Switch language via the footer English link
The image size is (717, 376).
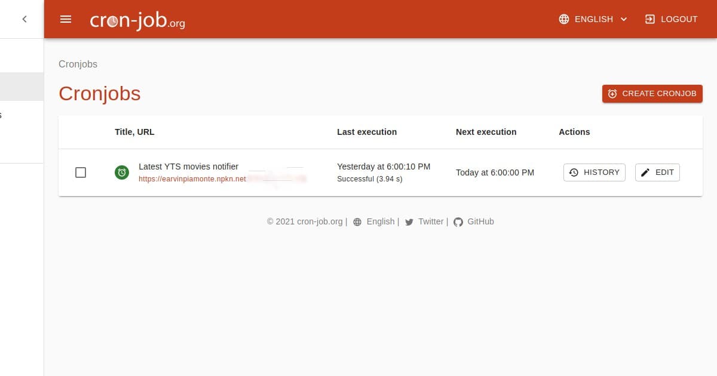coord(381,221)
